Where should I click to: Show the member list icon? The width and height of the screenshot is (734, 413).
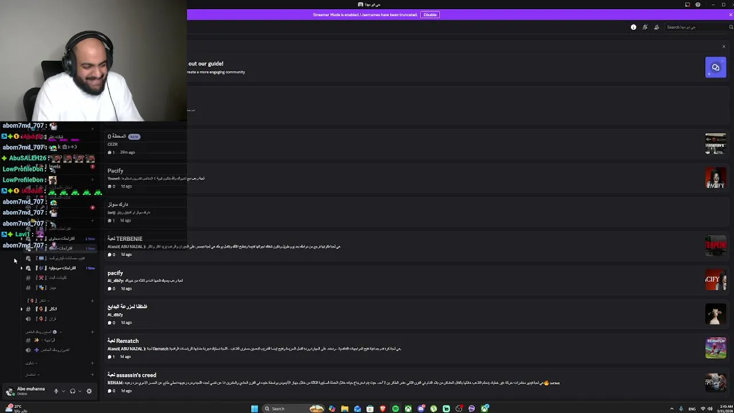(657, 27)
